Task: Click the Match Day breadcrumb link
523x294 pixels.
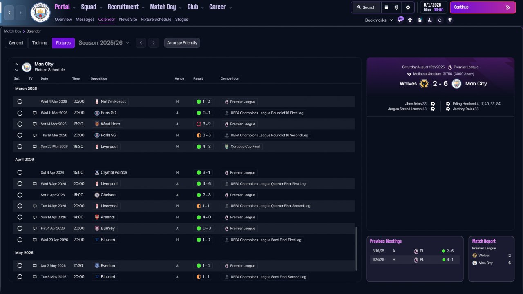Action: pos(13,31)
